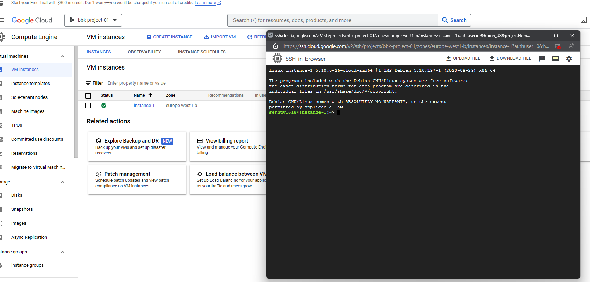Click Download File in SSH window
This screenshot has width=590, height=282.
510,58
